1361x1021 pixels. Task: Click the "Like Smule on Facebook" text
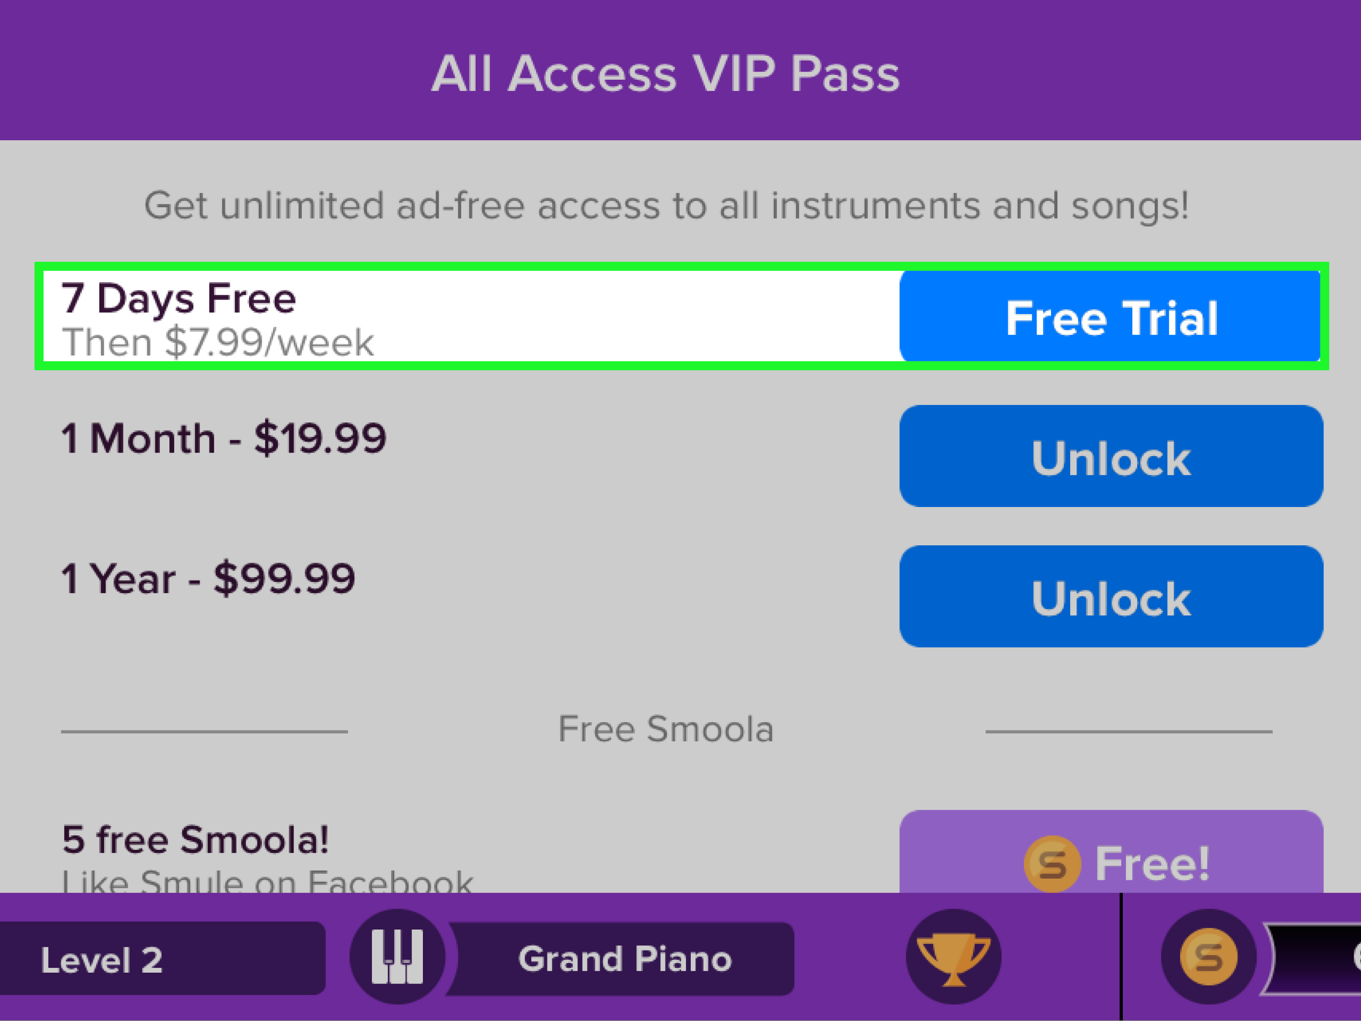[x=268, y=881]
